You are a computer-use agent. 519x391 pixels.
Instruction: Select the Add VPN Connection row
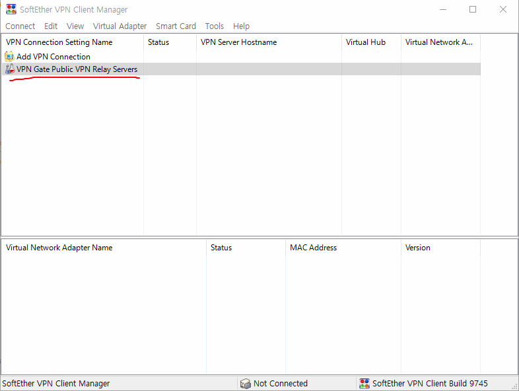(x=241, y=57)
